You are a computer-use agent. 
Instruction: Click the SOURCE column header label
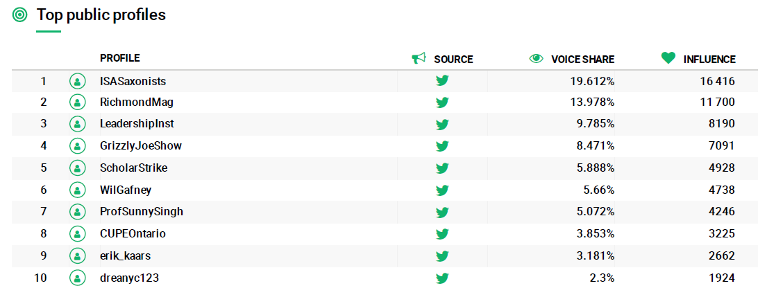click(x=453, y=59)
